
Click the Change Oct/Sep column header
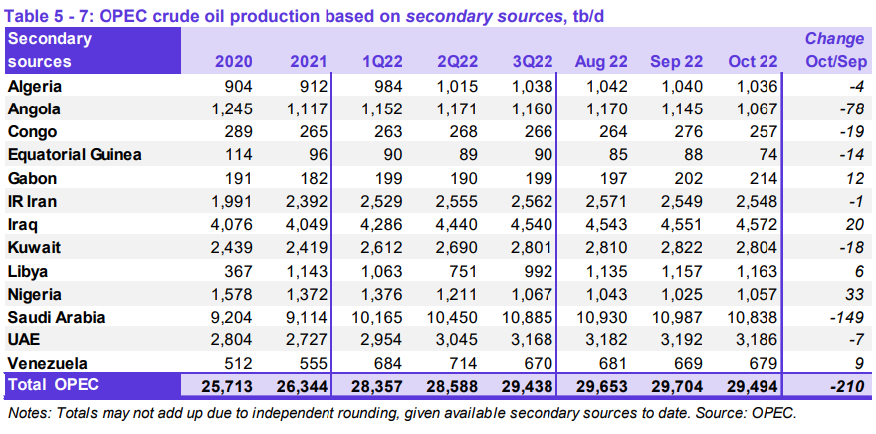834,50
